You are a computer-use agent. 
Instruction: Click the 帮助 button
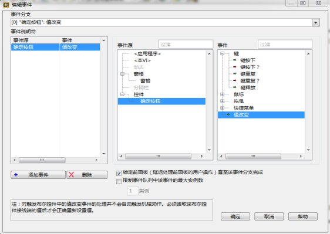coord(303,216)
